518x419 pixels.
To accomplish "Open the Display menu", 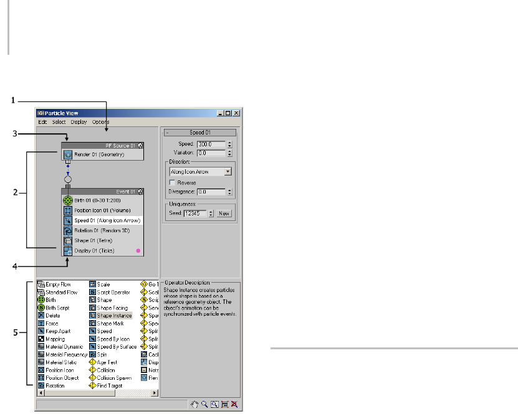I will click(x=79, y=122).
